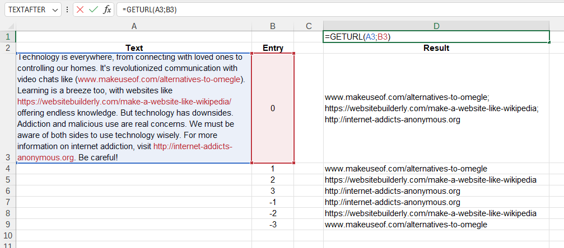Select column B header
The image size is (564, 248).
273,26
